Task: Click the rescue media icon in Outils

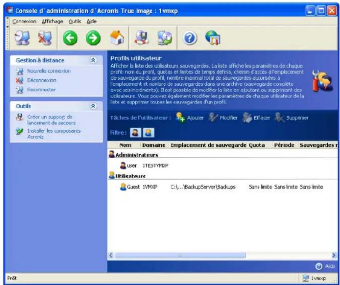Action: 19,117
